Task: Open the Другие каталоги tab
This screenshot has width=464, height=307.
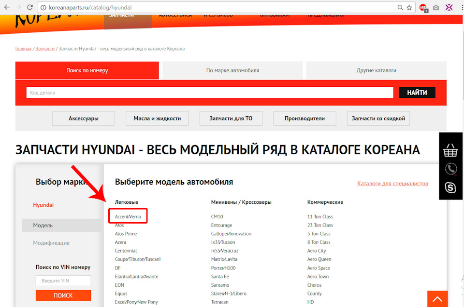Action: (x=376, y=70)
